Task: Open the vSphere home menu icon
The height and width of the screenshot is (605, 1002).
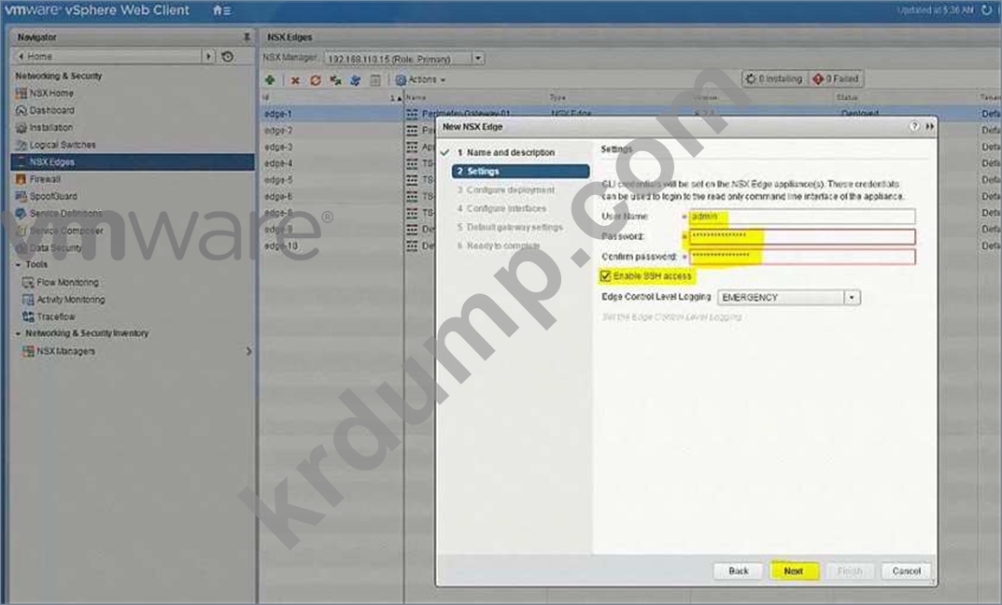Action: [x=221, y=10]
